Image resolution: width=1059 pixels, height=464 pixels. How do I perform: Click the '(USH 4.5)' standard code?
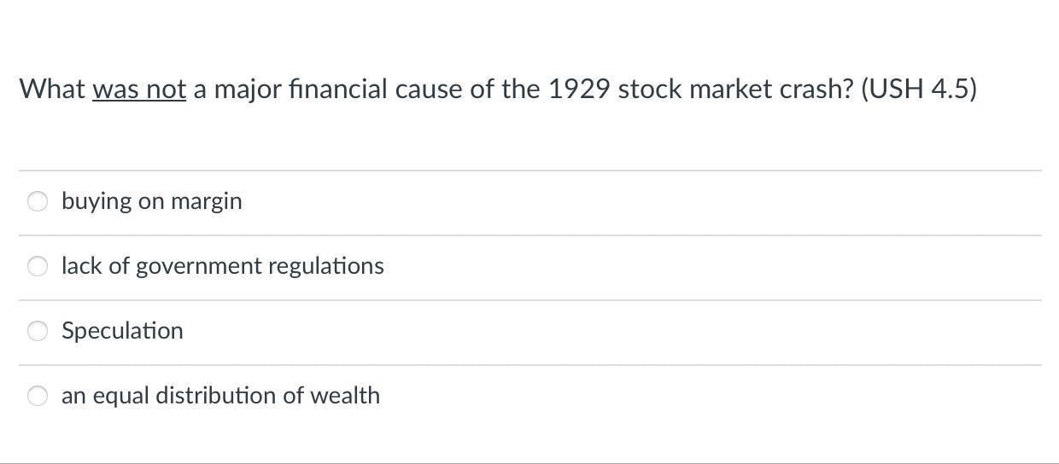click(x=918, y=89)
